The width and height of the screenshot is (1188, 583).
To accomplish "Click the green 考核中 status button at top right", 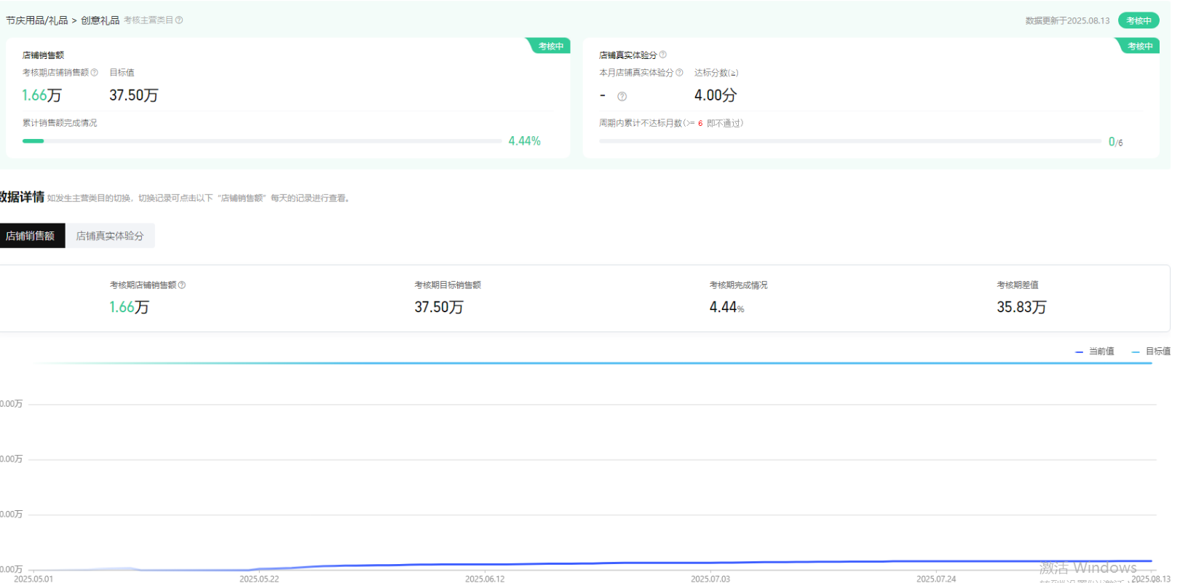I will (1138, 20).
